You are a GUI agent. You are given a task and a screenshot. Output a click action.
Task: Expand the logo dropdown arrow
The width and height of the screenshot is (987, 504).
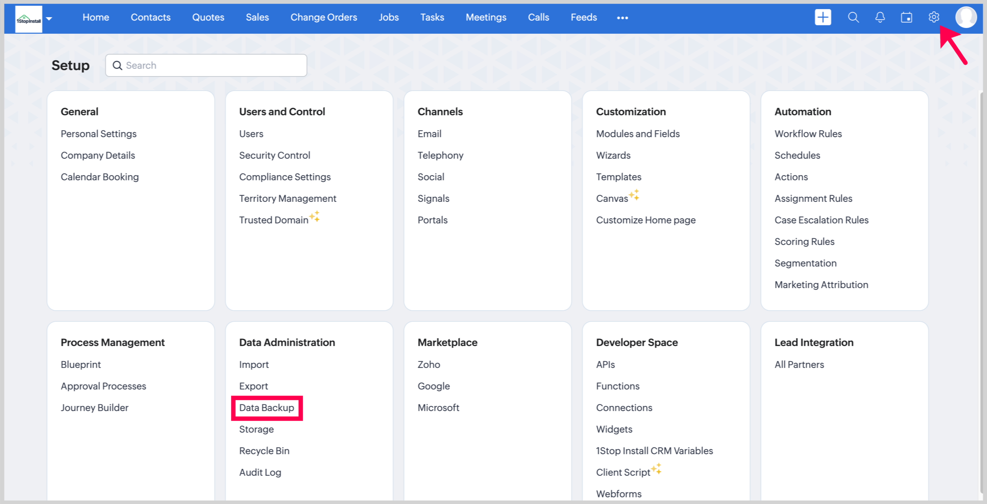click(49, 19)
